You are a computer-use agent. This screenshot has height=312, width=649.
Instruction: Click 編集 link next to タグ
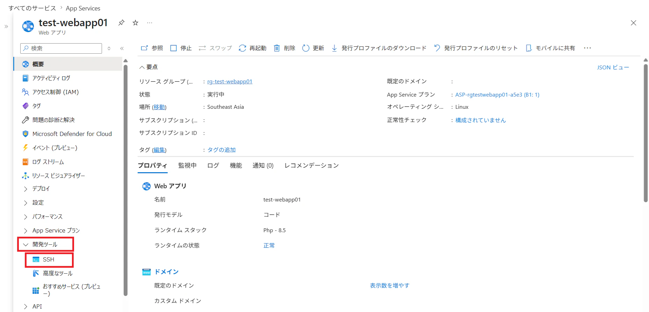click(159, 150)
